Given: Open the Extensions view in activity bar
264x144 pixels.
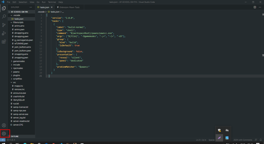Looking at the screenshot, I should (4, 42).
